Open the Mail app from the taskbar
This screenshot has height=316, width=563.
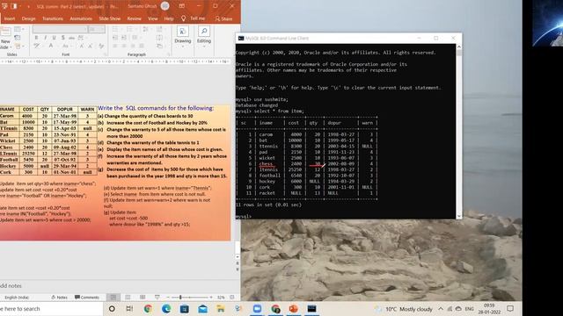point(202,309)
